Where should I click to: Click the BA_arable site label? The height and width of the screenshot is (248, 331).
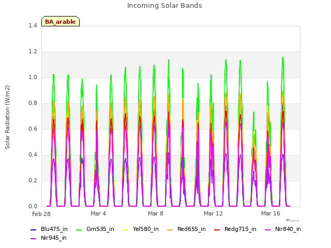coord(61,22)
